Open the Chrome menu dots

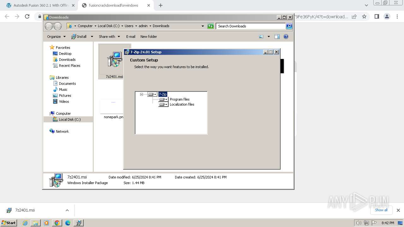tap(397, 16)
